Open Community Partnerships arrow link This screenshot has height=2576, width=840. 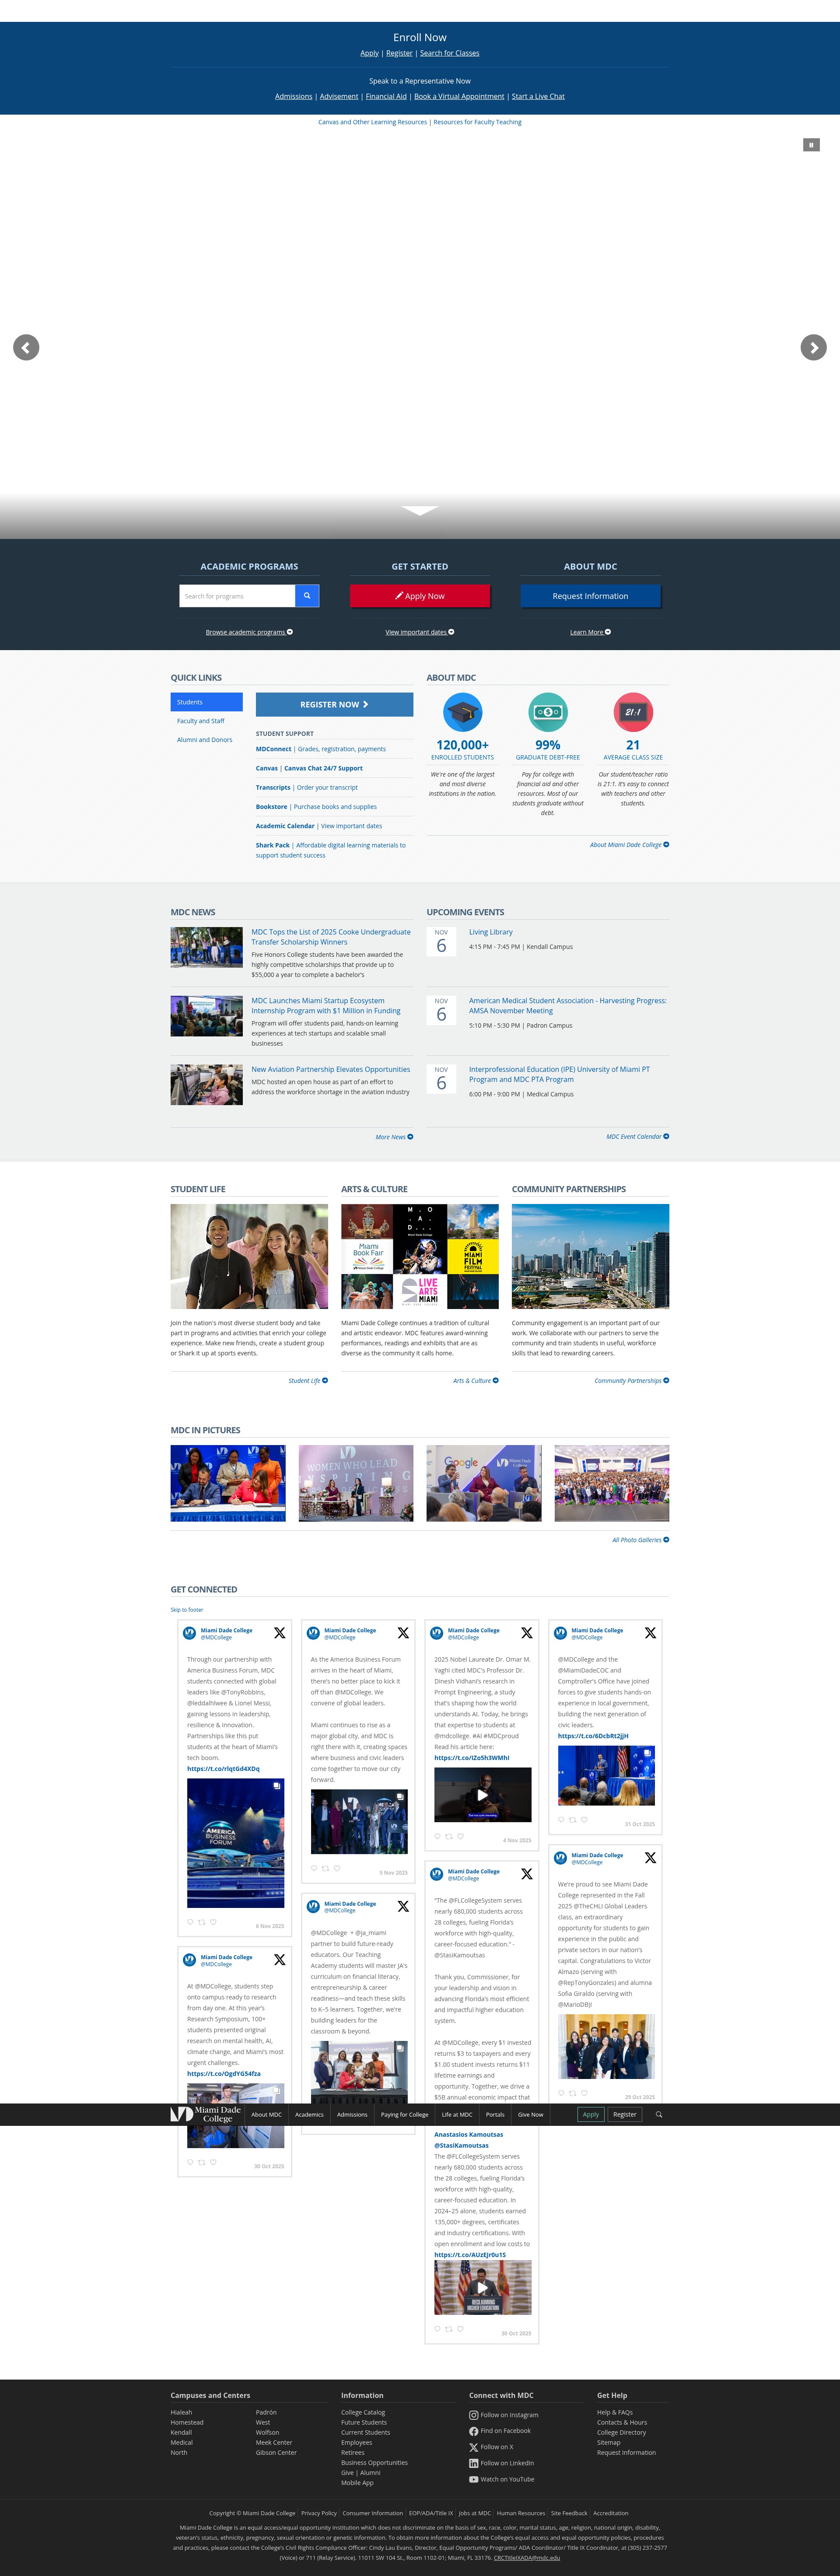click(632, 1381)
